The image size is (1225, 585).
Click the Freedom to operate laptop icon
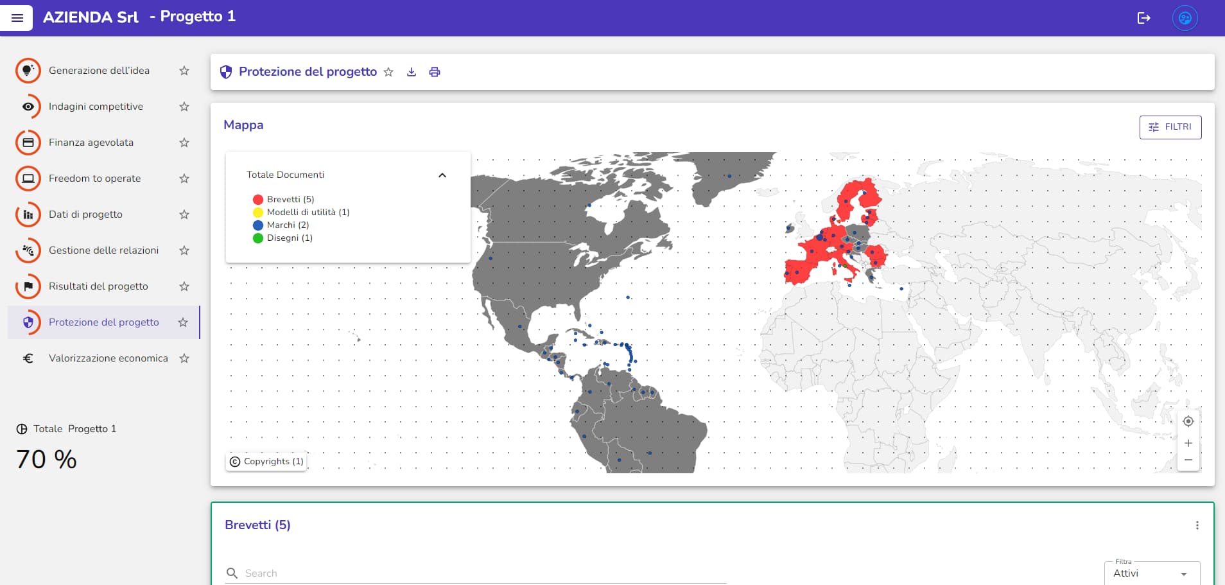tap(28, 179)
